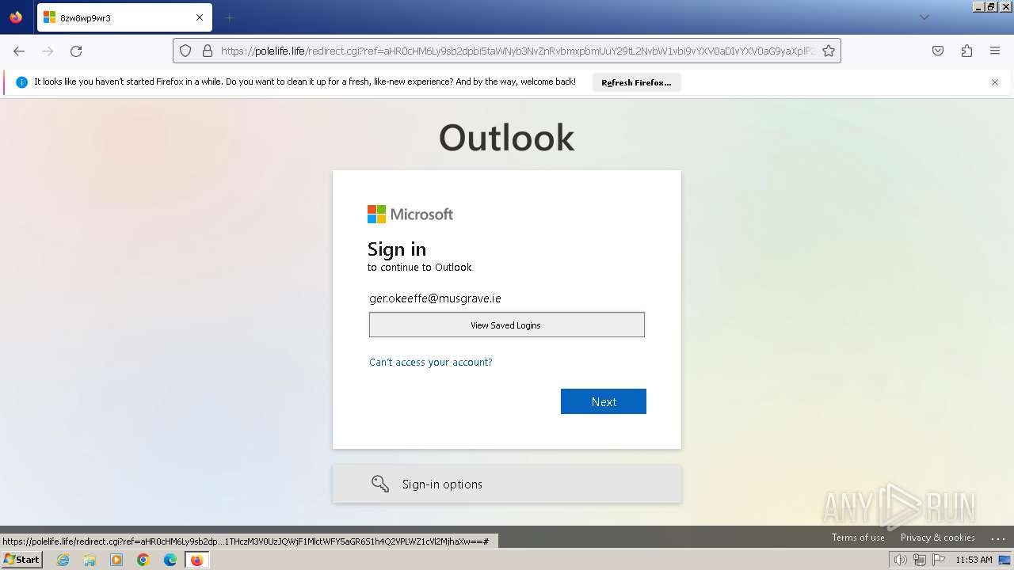
Task: Open the Terms of use link
Action: click(858, 538)
